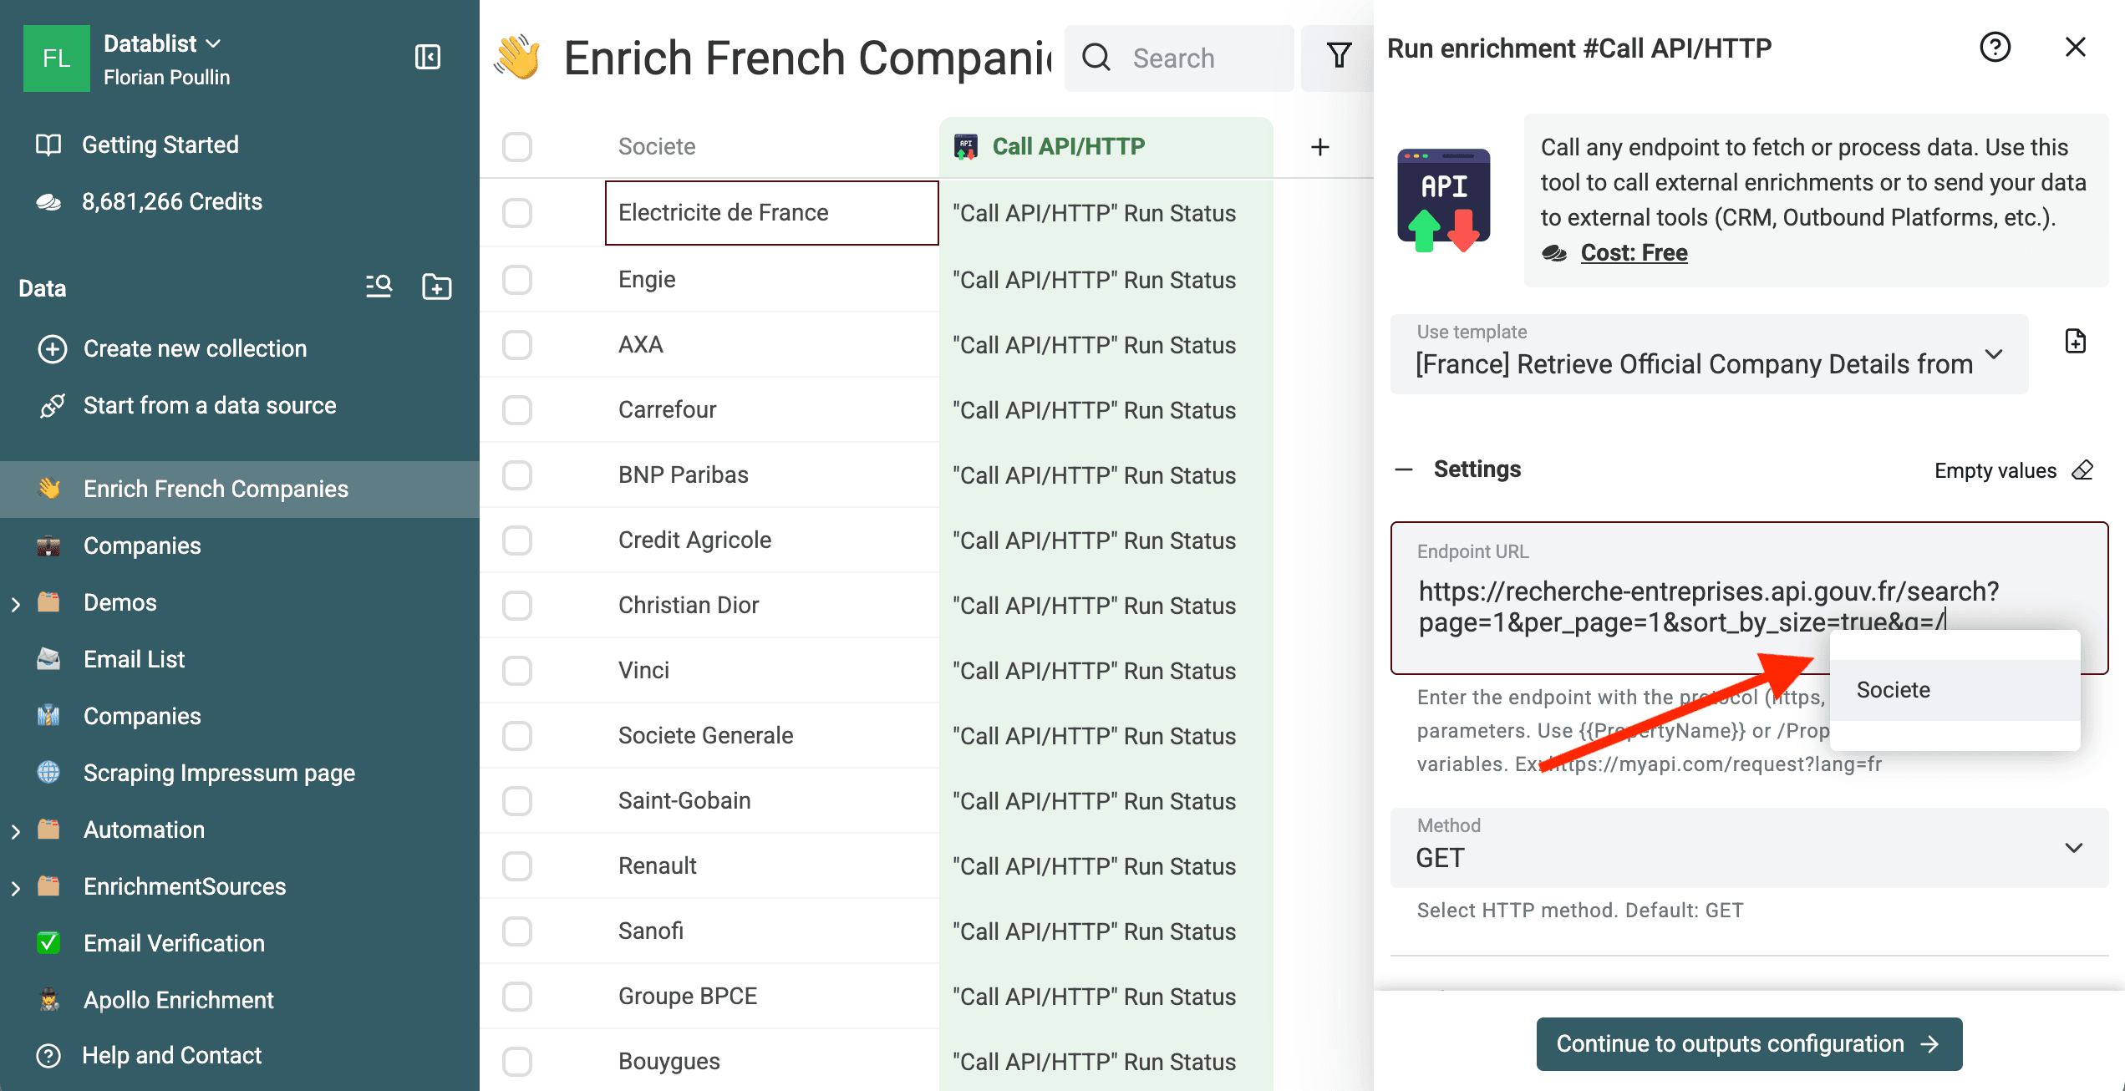Click Continue to outputs configuration
The height and width of the screenshot is (1091, 2125).
1749,1043
